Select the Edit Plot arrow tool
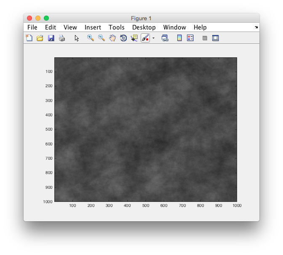Image resolution: width=283 pixels, height=255 pixels. (77, 38)
